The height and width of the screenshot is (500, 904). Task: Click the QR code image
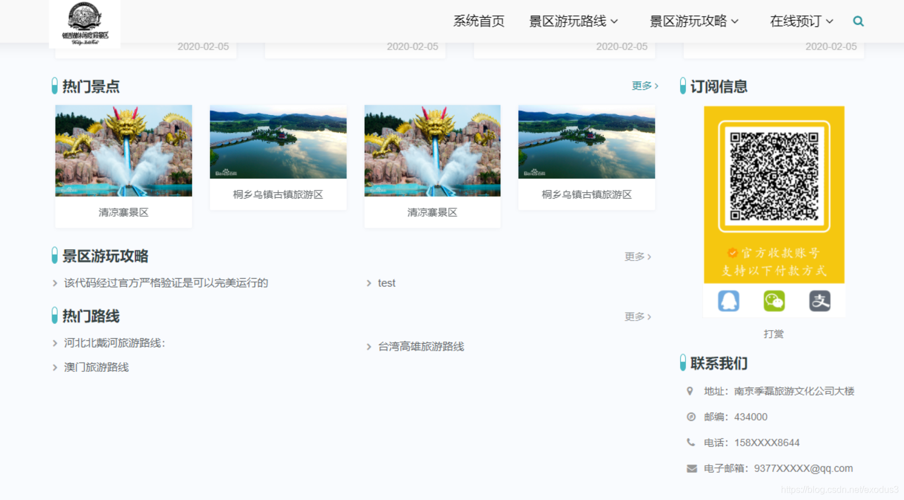coord(774,176)
